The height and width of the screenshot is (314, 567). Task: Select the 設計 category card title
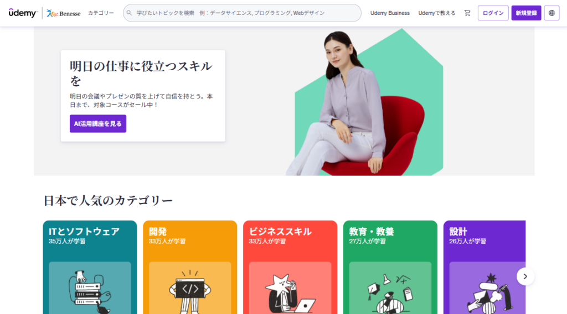tap(458, 231)
